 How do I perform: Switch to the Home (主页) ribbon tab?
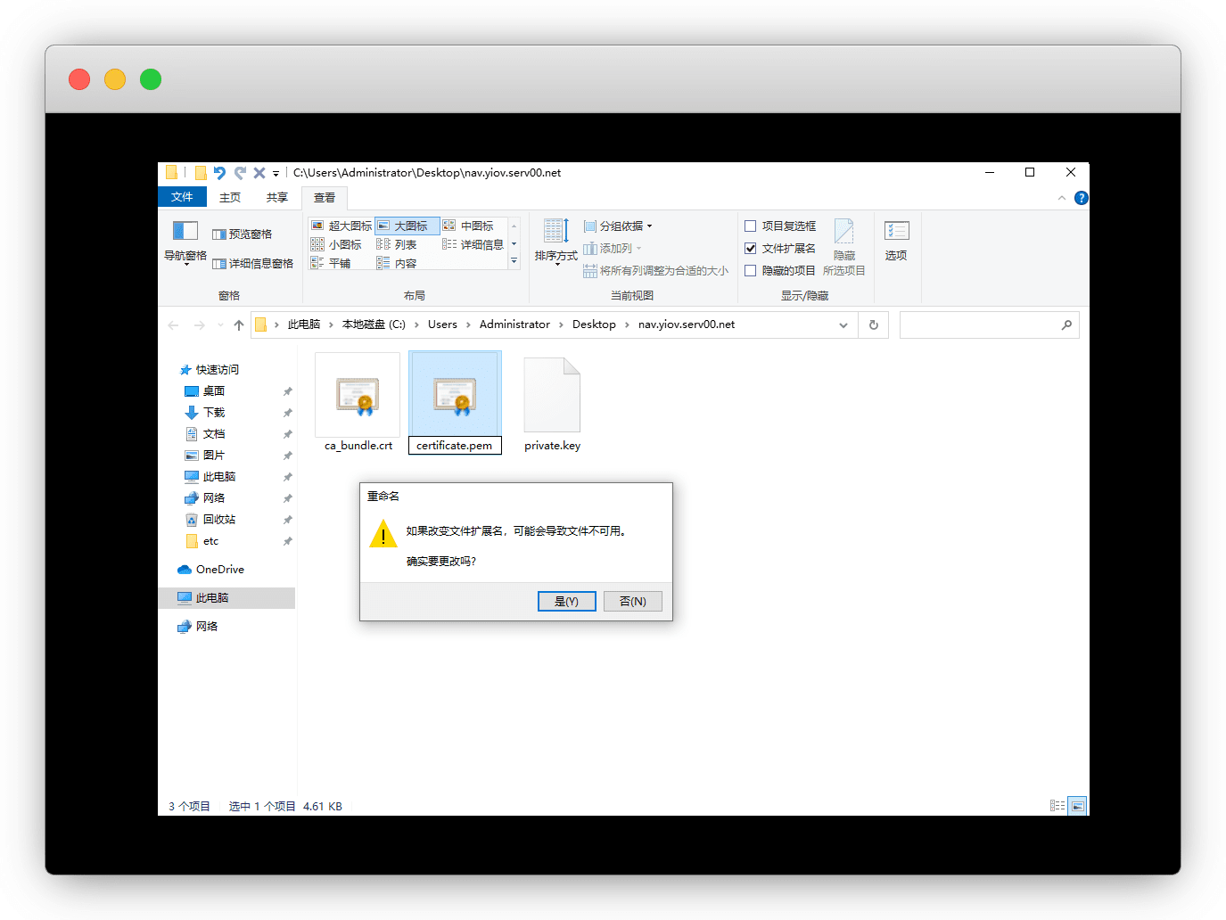pos(230,198)
